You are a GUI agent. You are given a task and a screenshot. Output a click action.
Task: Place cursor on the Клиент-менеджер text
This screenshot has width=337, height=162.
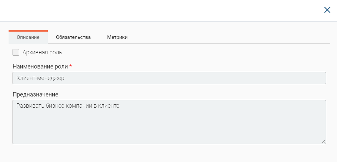point(41,78)
